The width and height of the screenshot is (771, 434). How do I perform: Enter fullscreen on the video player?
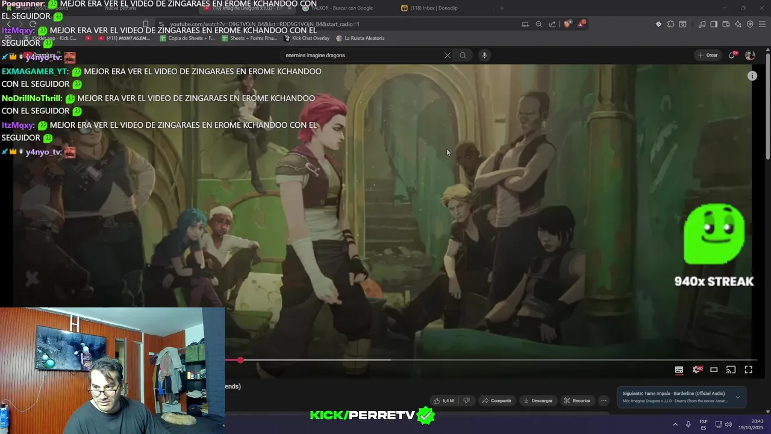749,370
